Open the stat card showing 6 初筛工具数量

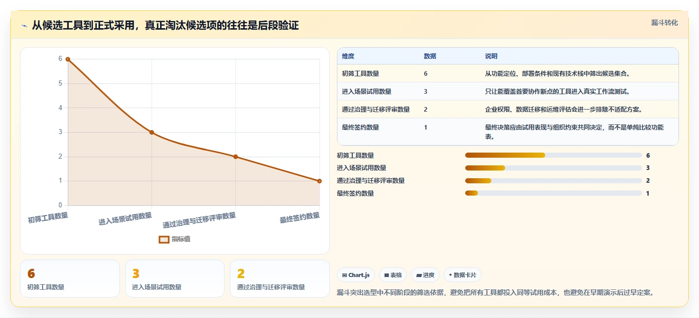pyautogui.click(x=70, y=279)
